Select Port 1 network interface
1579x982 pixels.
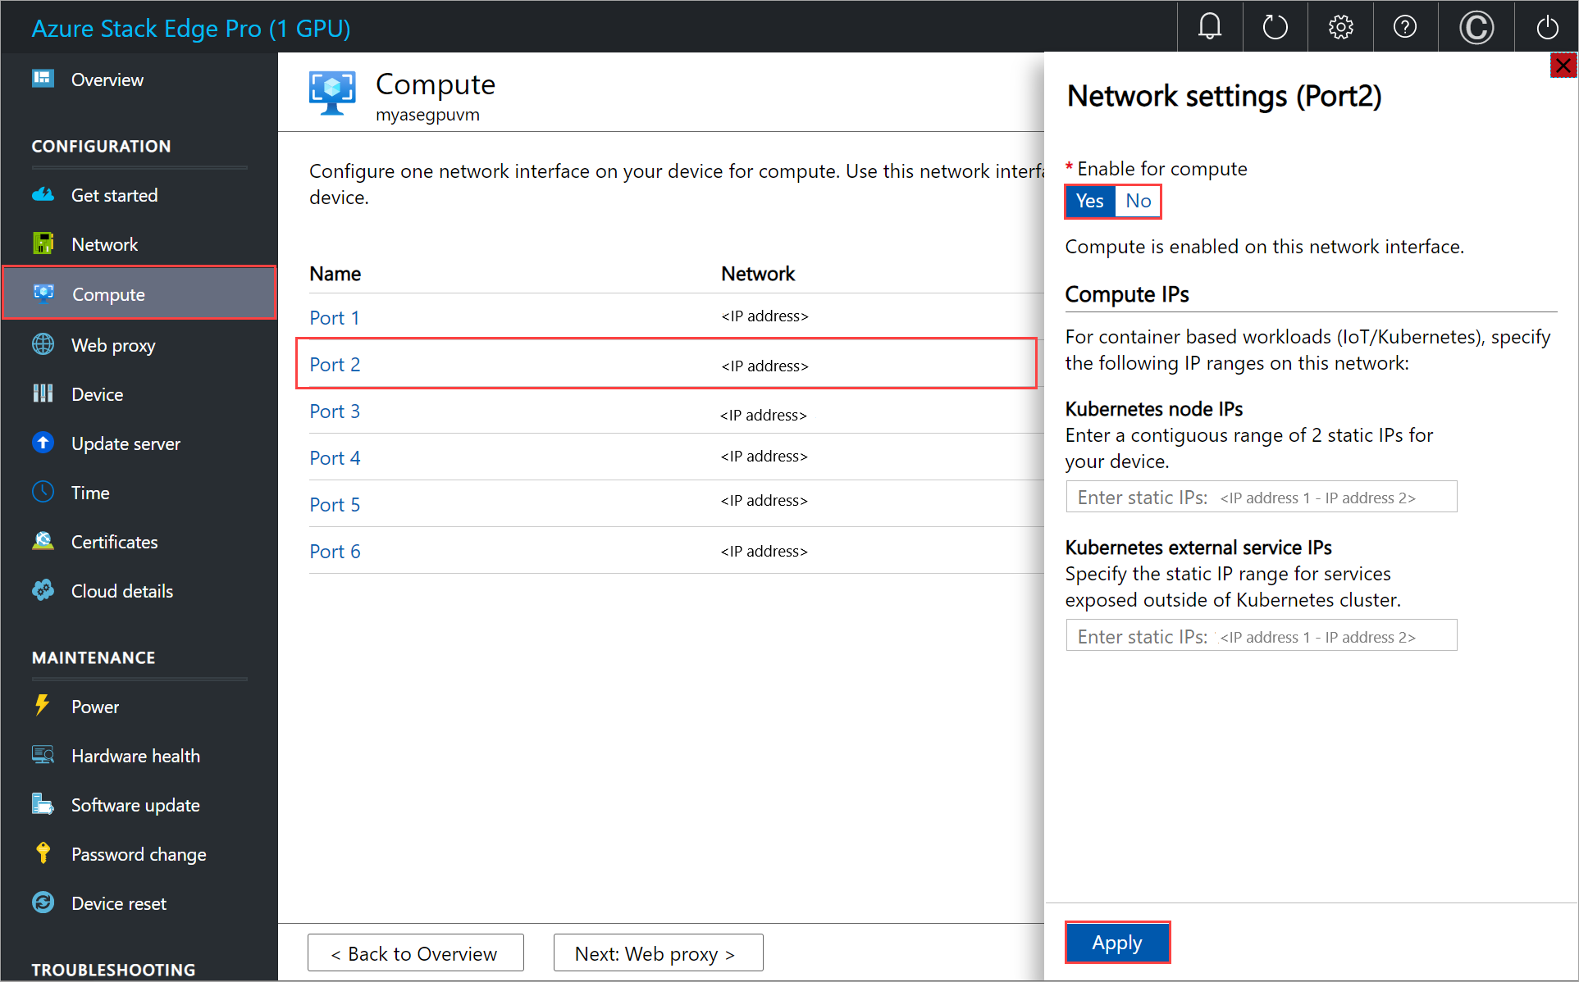click(x=333, y=316)
